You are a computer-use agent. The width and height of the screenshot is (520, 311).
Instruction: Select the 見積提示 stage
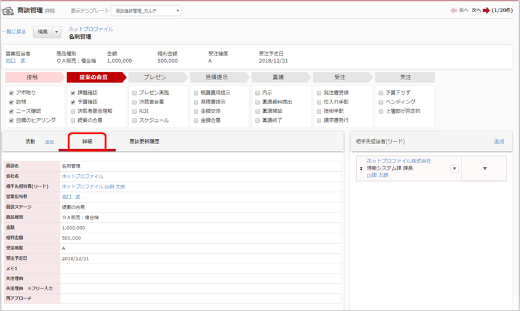(x=218, y=78)
